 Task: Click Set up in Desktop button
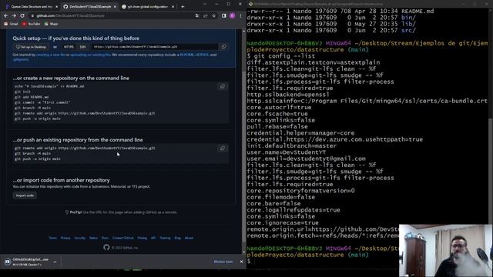31,47
